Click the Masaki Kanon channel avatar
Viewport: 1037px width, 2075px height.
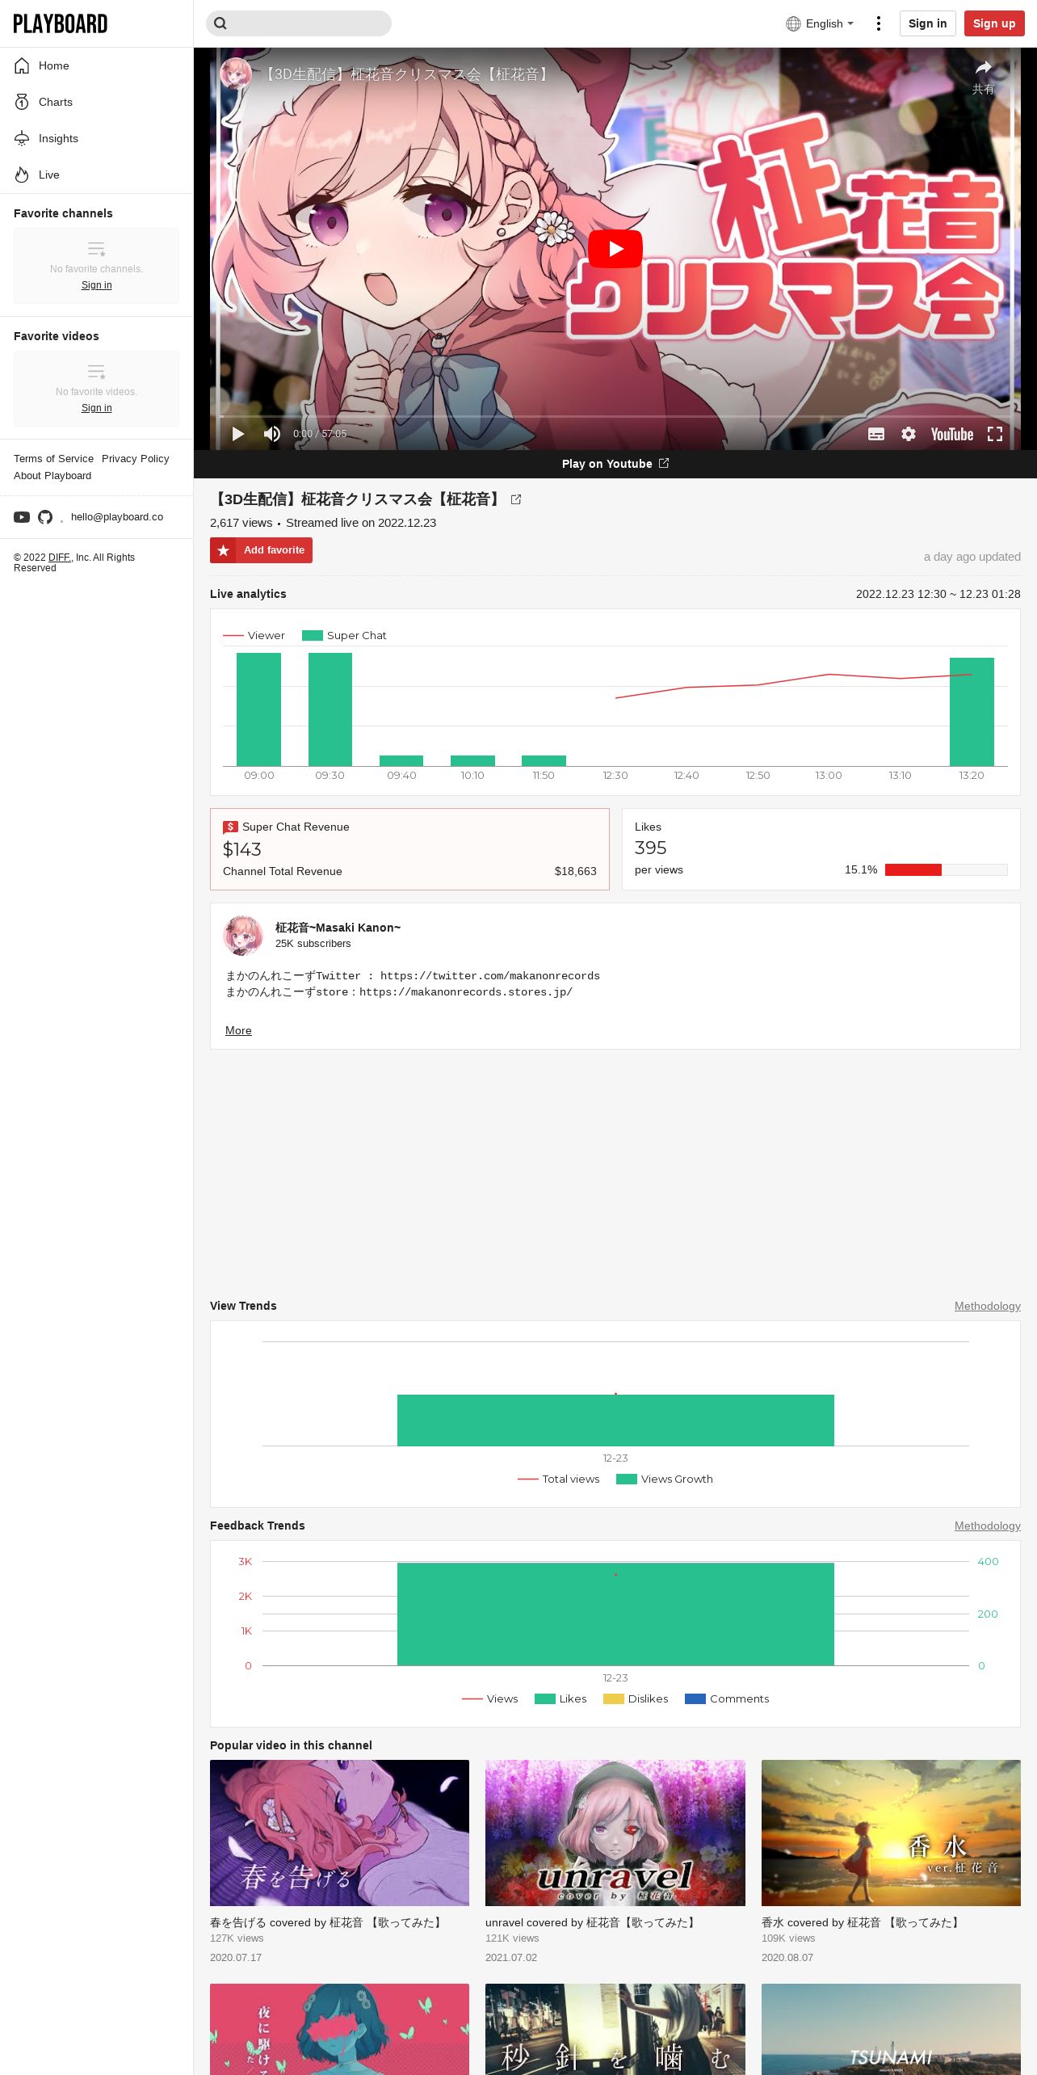coord(243,935)
